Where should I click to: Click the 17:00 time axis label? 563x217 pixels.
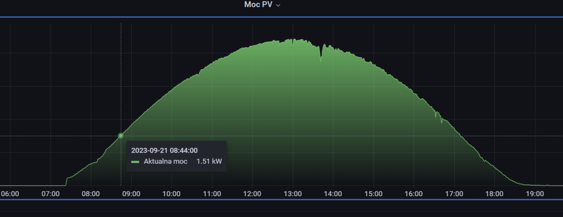(454, 194)
